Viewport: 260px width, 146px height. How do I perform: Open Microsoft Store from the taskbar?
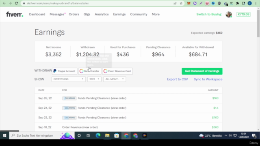click(117, 135)
